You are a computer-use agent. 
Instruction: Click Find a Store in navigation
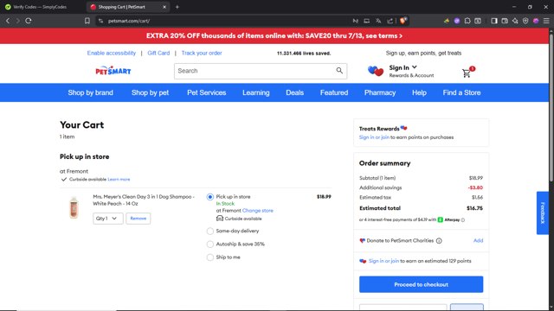(461, 92)
